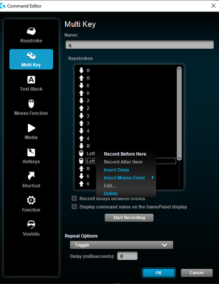219x284 pixels.
Task: Click the Name input field
Action: pyautogui.click(x=140, y=45)
